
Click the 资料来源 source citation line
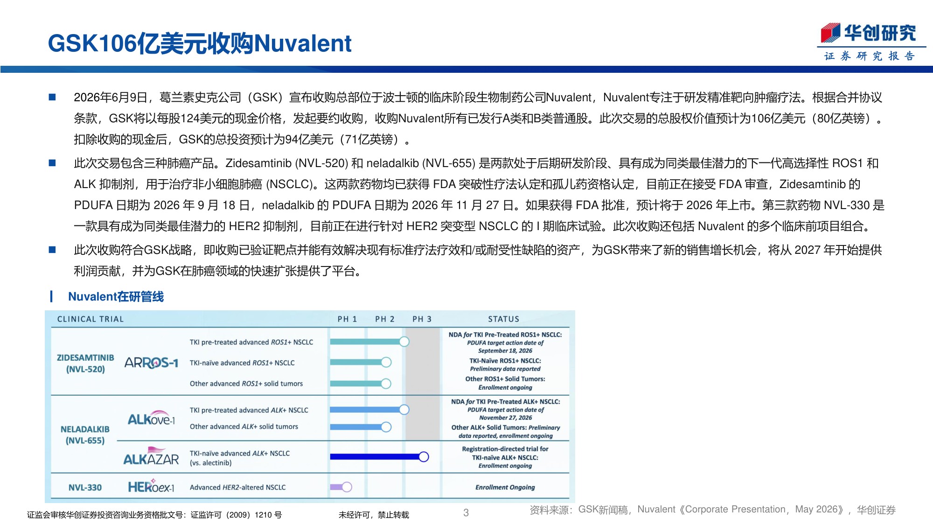713,510
